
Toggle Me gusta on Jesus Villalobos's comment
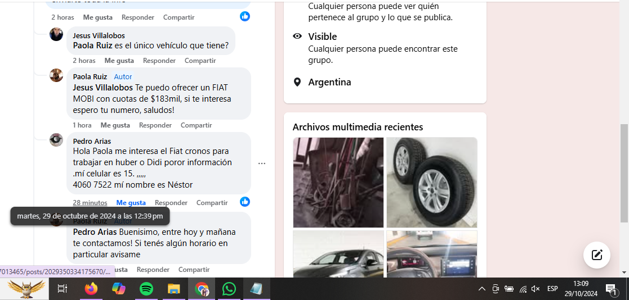119,61
